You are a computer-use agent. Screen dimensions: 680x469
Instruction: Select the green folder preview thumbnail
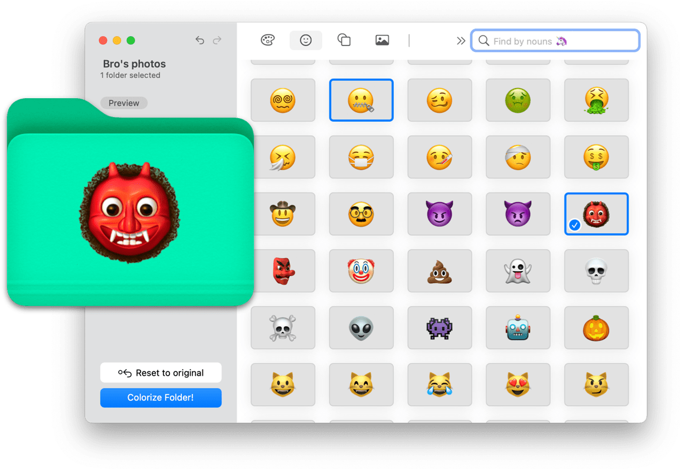tap(130, 202)
